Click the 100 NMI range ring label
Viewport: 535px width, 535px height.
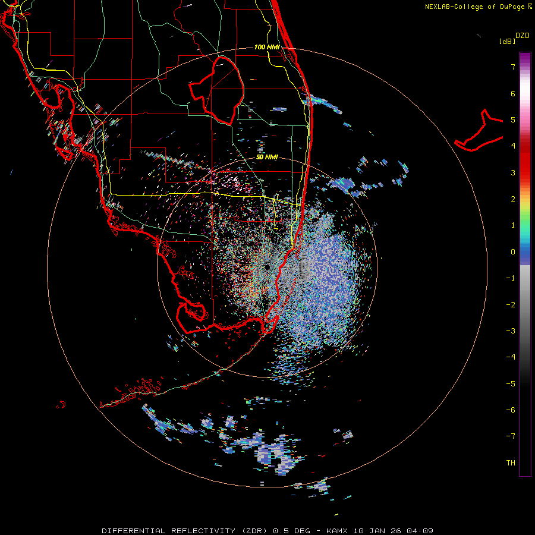coord(267,47)
